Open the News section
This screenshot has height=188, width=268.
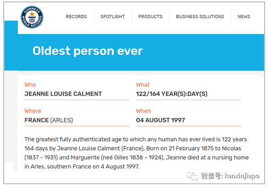pos(244,17)
